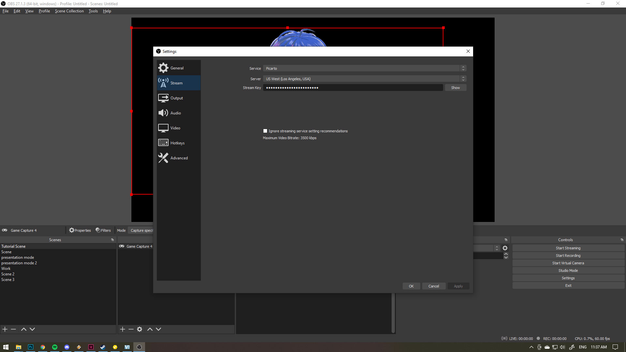626x352 pixels.
Task: Open the General settings category
Action: (x=179, y=68)
